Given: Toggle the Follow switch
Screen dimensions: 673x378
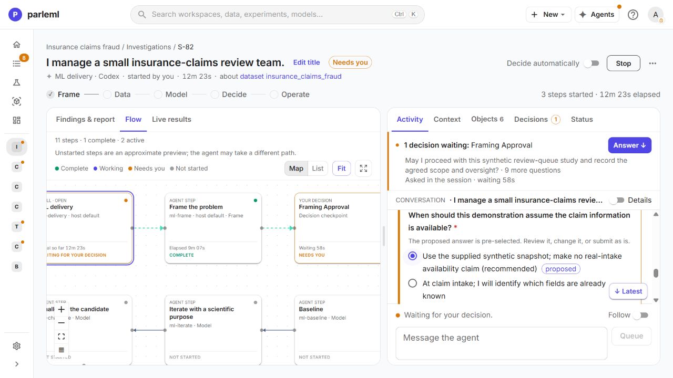Looking at the screenshot, I should pyautogui.click(x=641, y=315).
